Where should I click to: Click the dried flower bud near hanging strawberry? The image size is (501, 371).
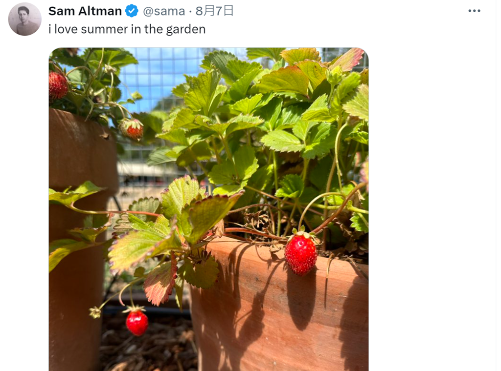click(x=95, y=312)
